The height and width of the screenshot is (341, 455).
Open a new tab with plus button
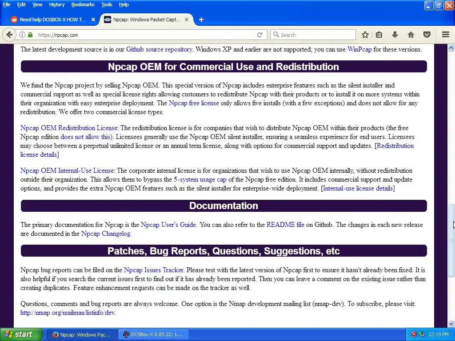click(x=201, y=20)
